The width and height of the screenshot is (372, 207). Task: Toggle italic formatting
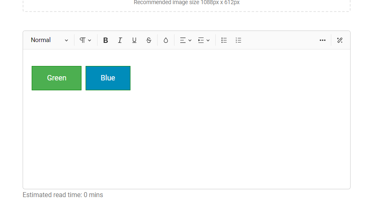(120, 40)
